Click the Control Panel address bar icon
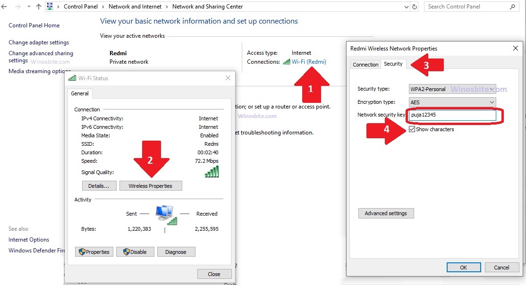Viewport: 526px width, 285px height. click(50, 7)
